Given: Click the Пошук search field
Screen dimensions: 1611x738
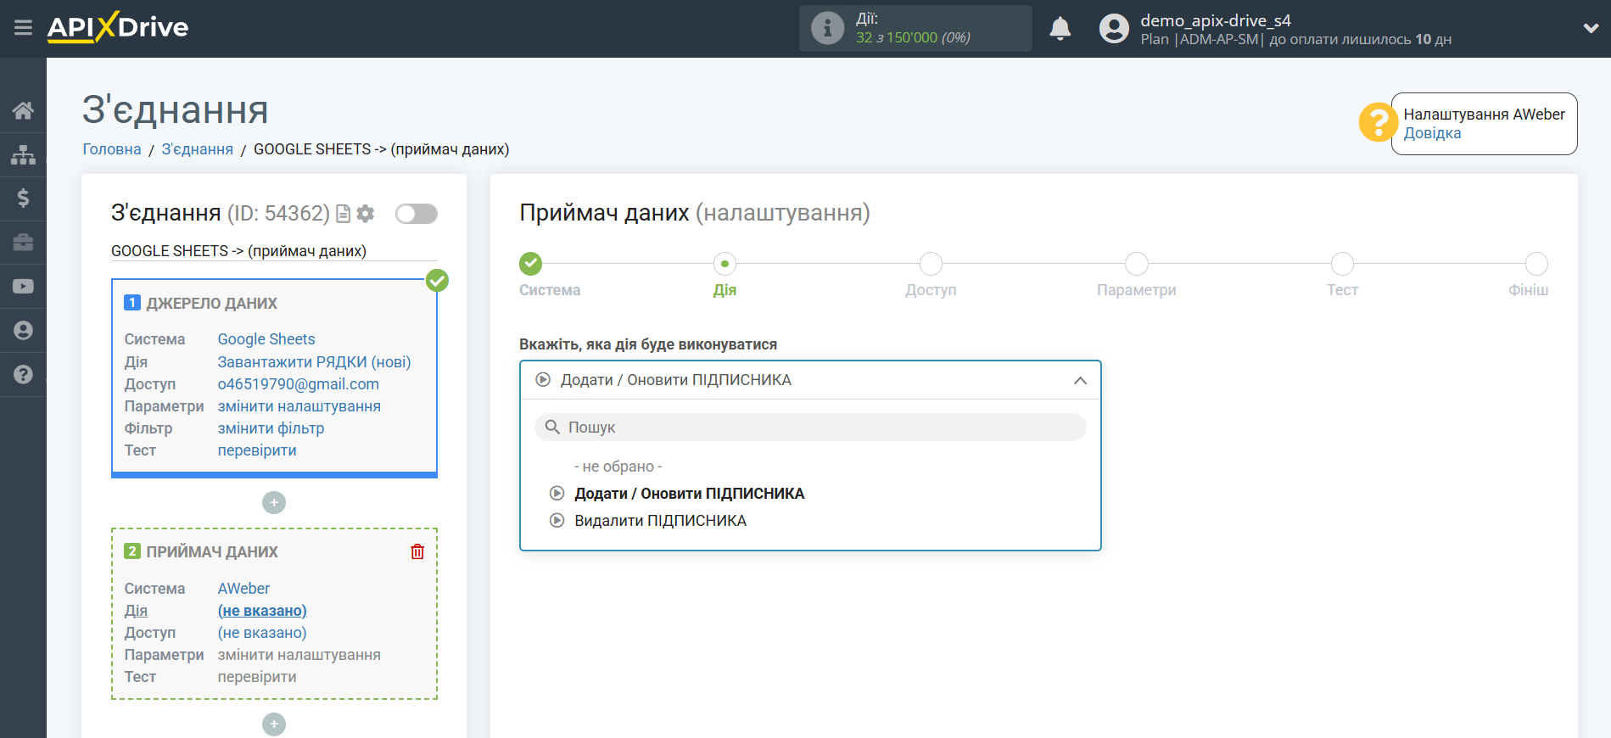Looking at the screenshot, I should 810,428.
